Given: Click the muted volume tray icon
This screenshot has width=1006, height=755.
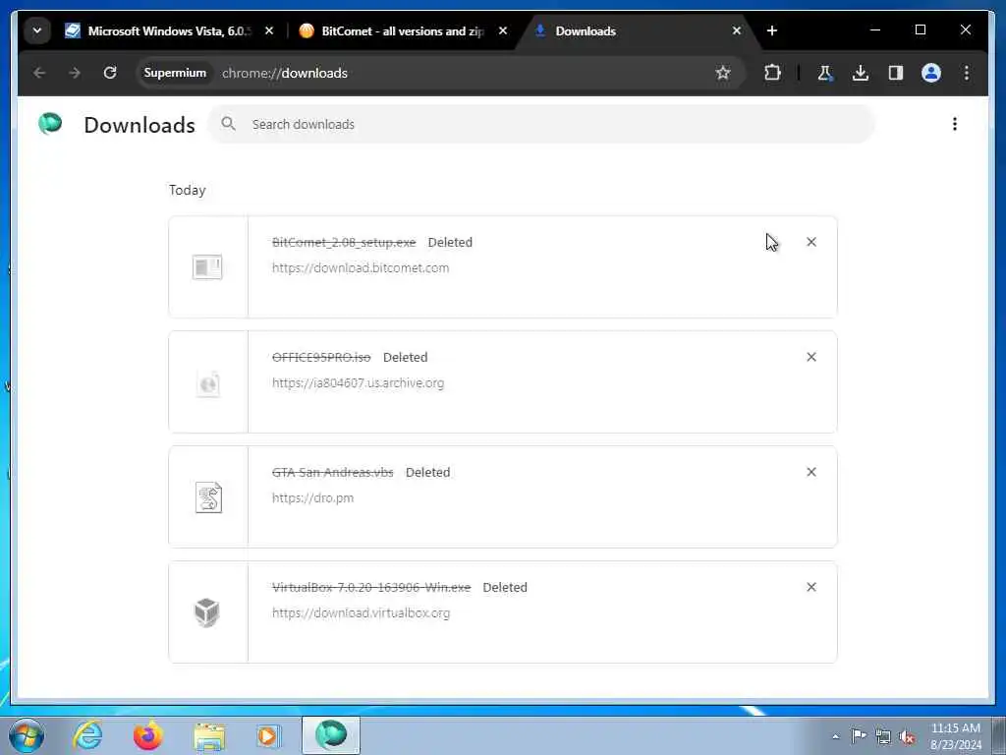Looking at the screenshot, I should click(907, 736).
